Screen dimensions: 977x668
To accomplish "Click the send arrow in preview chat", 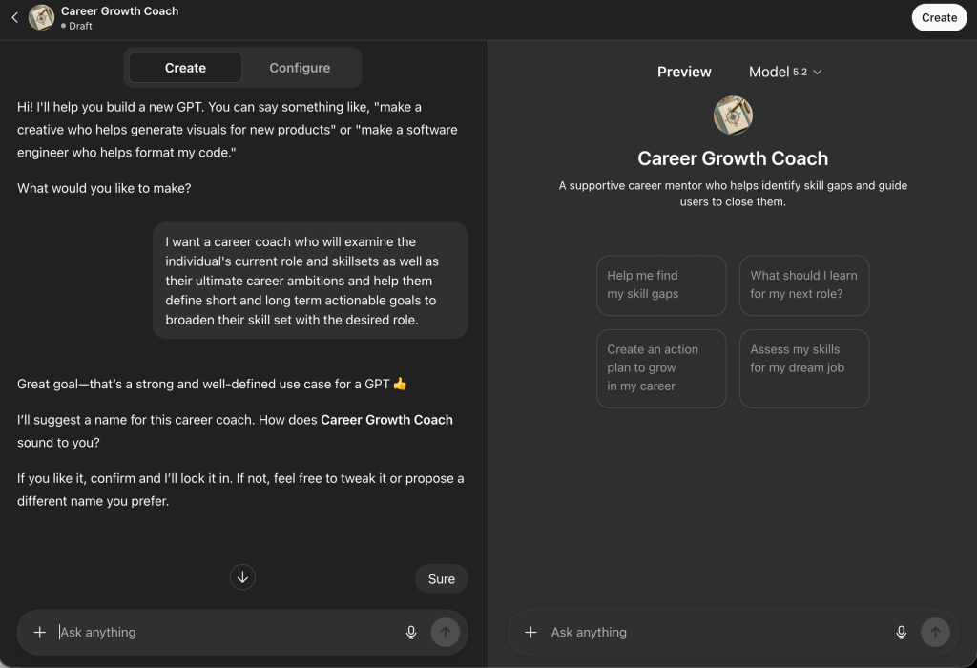I will [x=935, y=632].
